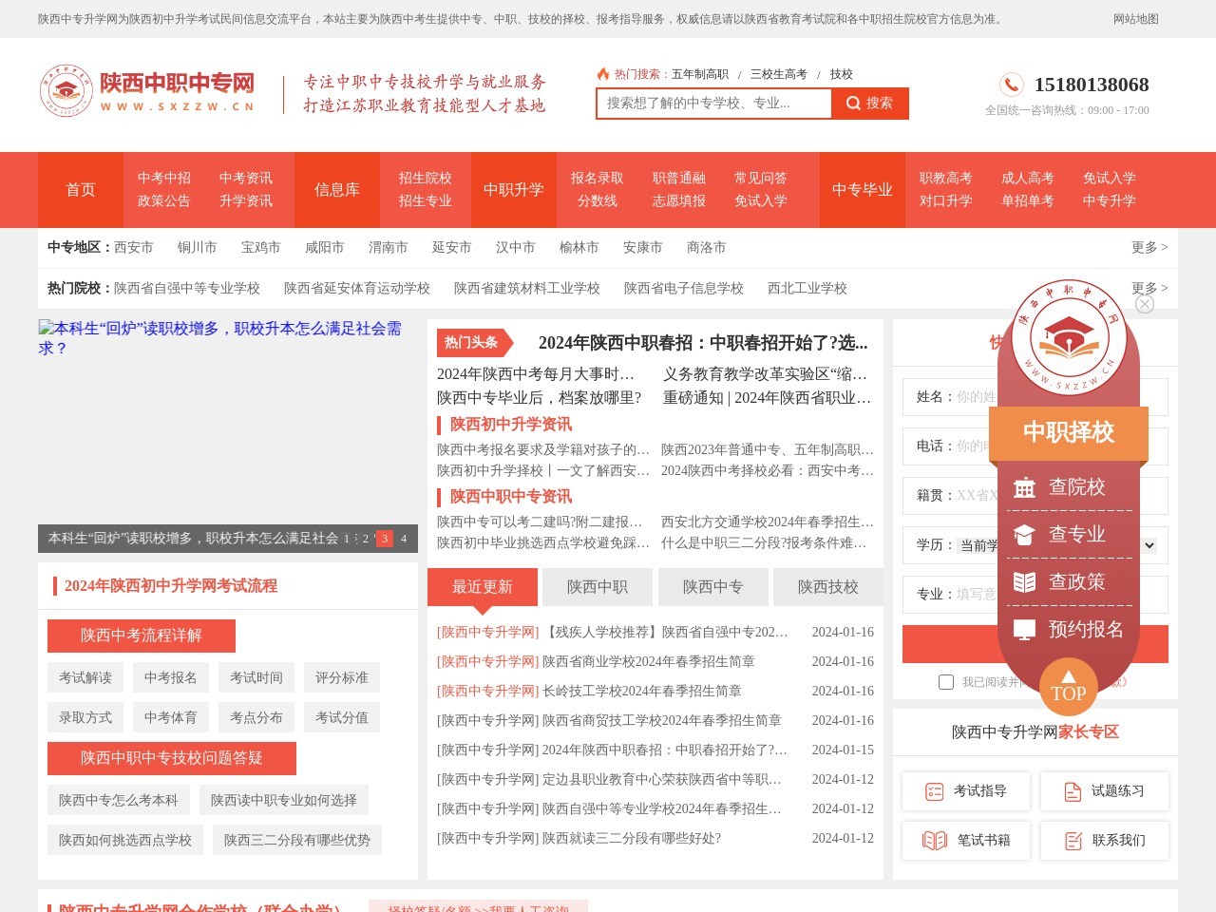Screen dimensions: 1216x912
Task: Click the 查专业 graduation cap icon
Action: pos(1024,535)
